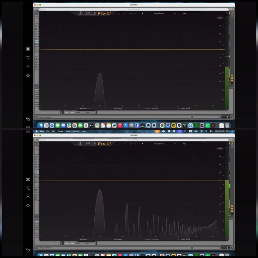Click MIDI Learn in upper Pro-Q 3
258x258 pixels.
point(83,109)
